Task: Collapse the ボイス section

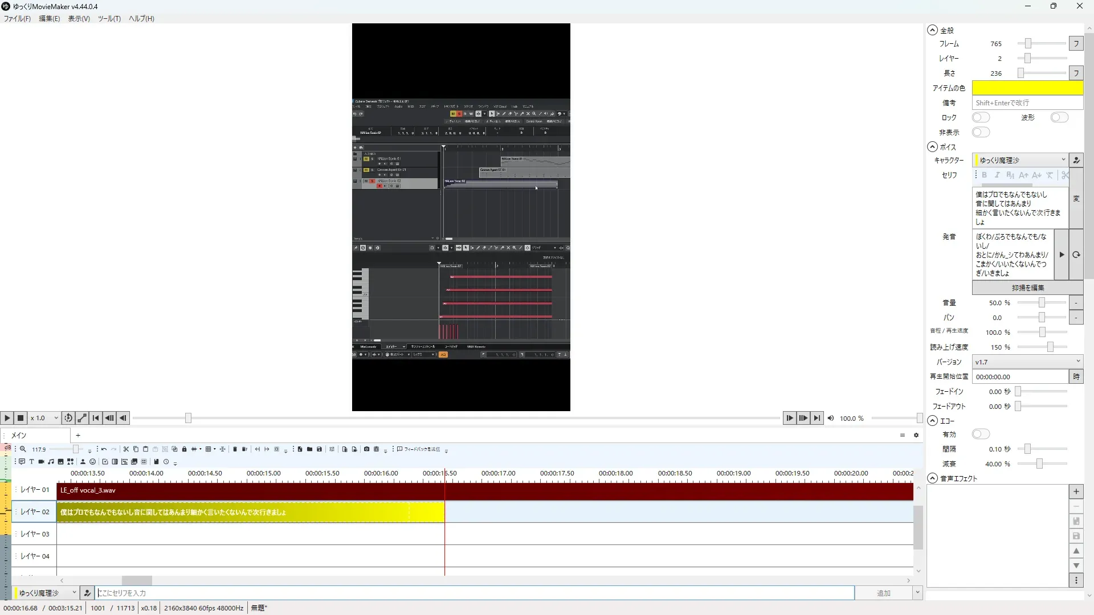Action: coord(932,147)
